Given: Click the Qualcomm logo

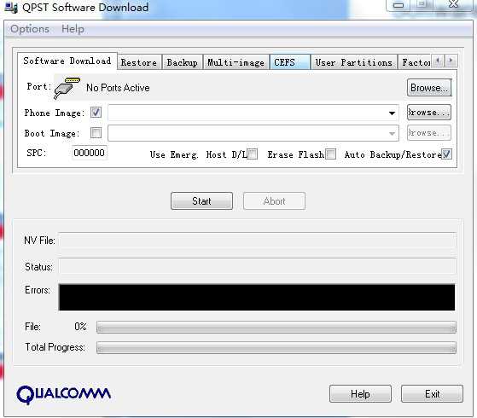Looking at the screenshot, I should pos(64,395).
